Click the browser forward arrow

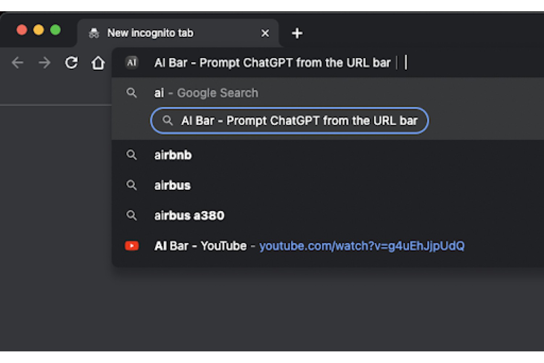pyautogui.click(x=44, y=63)
